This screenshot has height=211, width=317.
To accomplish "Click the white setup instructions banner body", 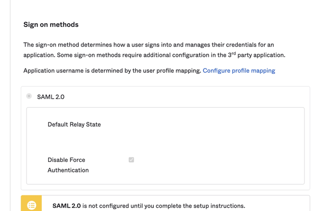I will pos(280,205).
